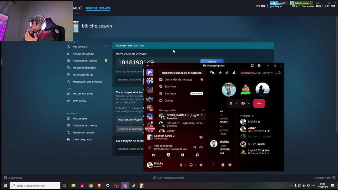Open SOF2K in members list
This screenshot has width=338, height=190.
[x=260, y=144]
